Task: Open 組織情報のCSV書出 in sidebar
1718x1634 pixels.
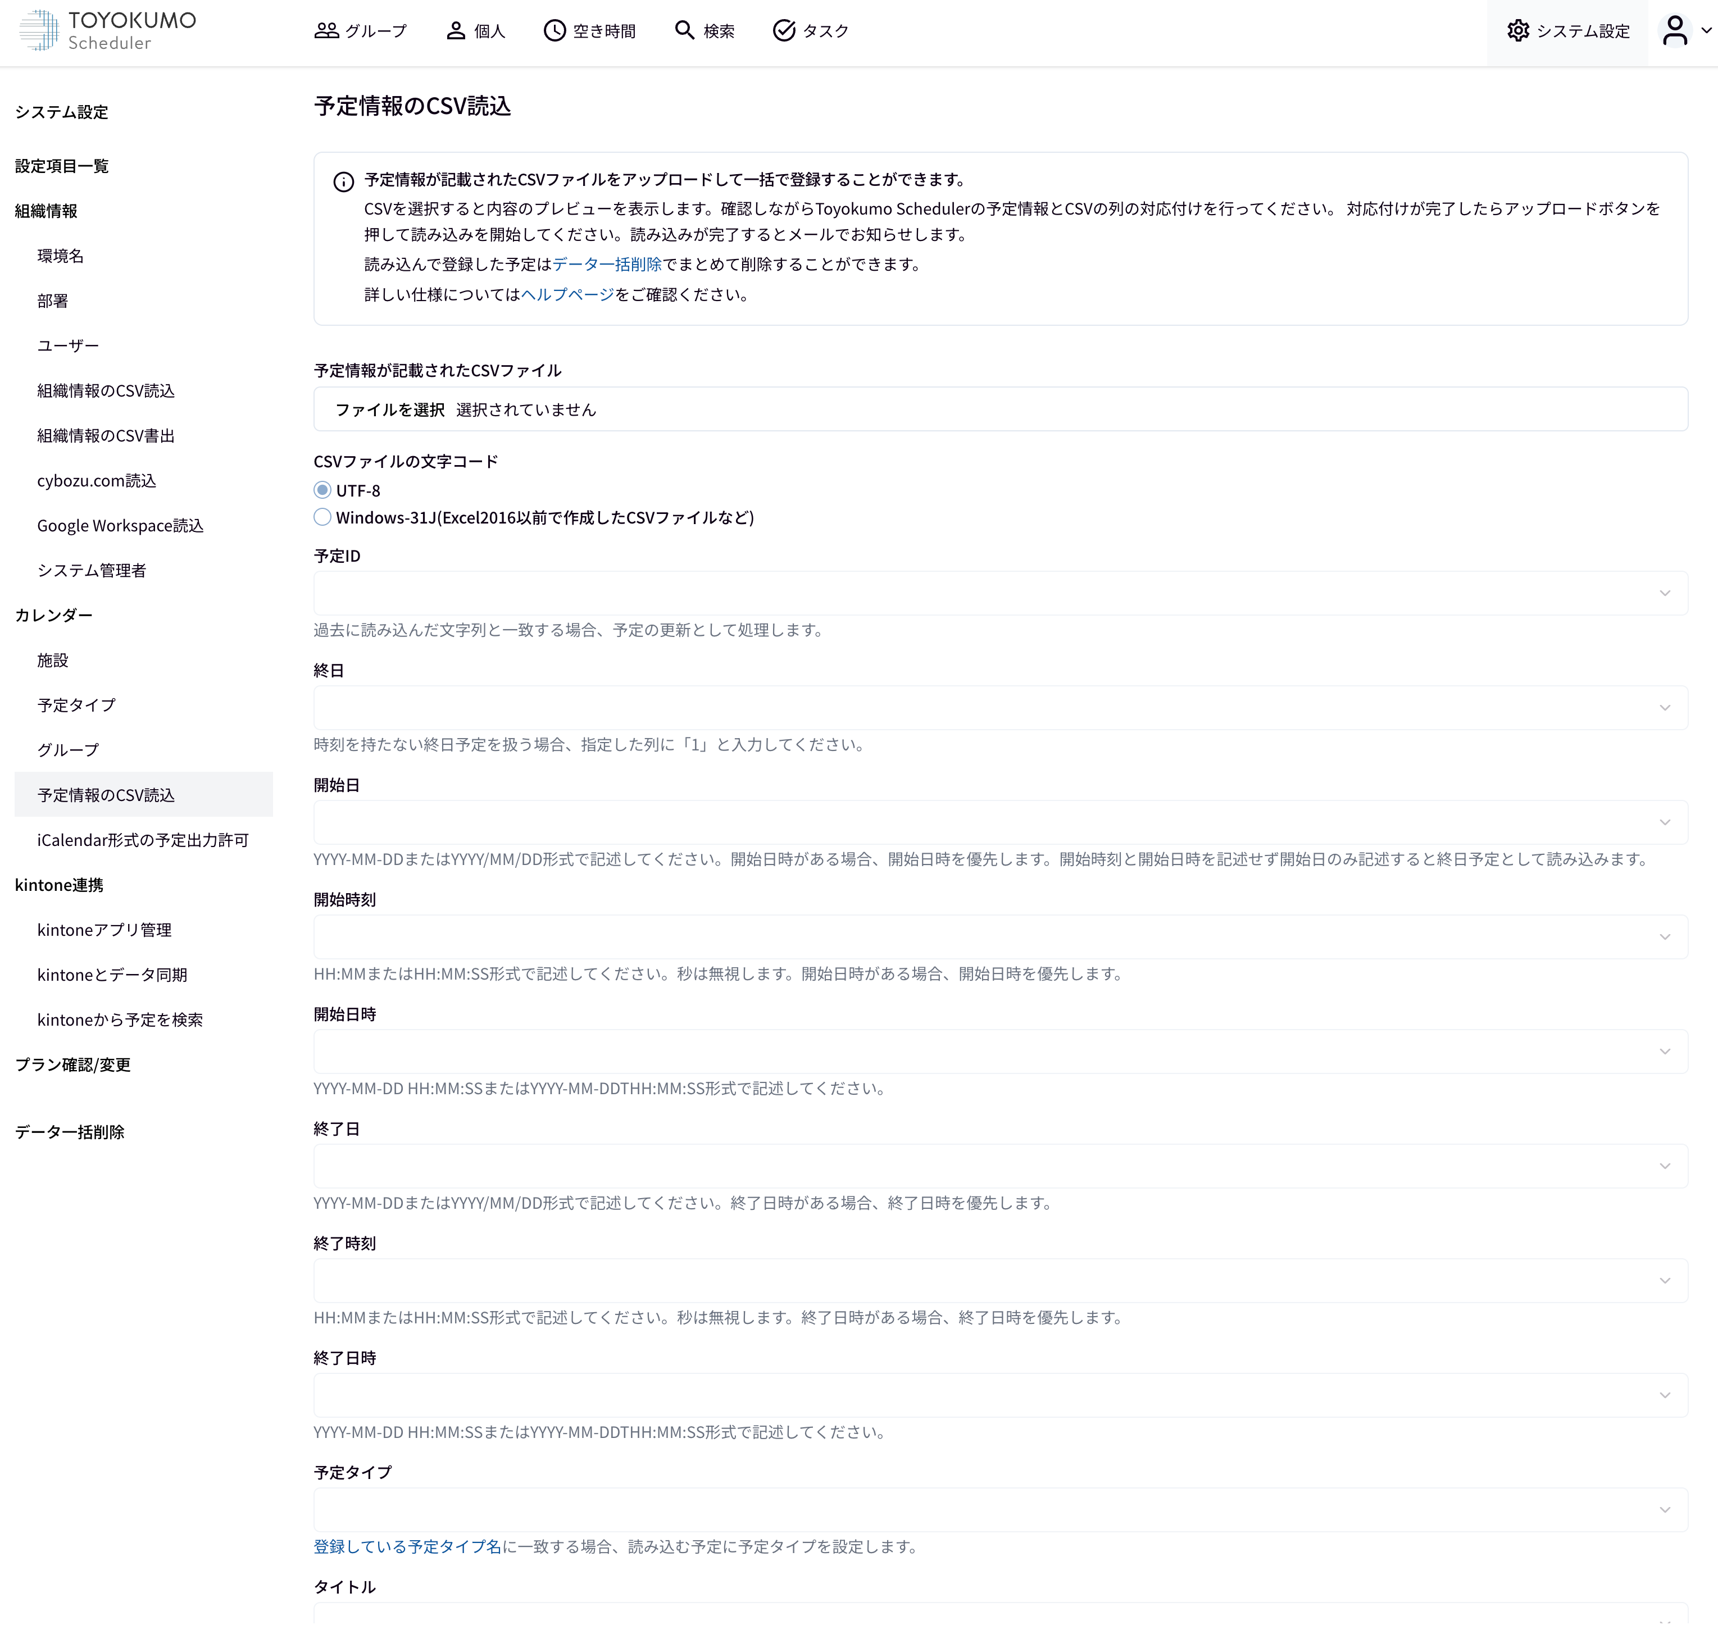Action: pyautogui.click(x=106, y=435)
